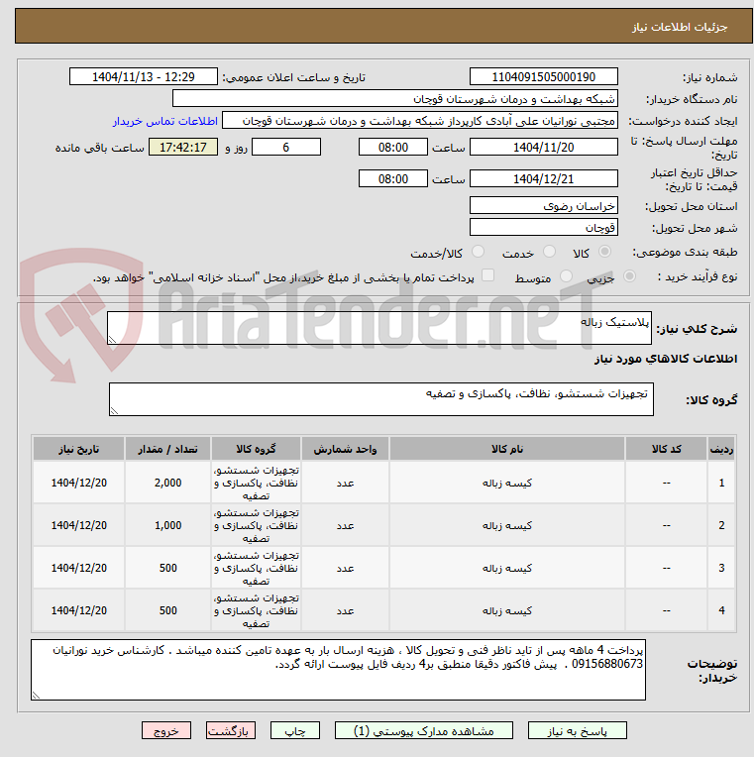
Task: Click 'کیسه زباله' in row 4
Action: click(x=507, y=610)
